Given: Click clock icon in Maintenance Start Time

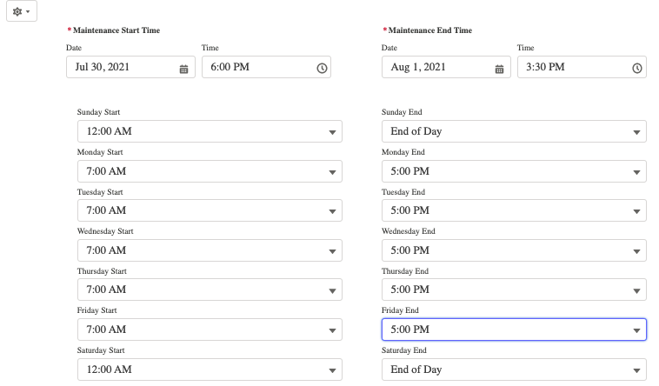Looking at the screenshot, I should pyautogui.click(x=322, y=69).
